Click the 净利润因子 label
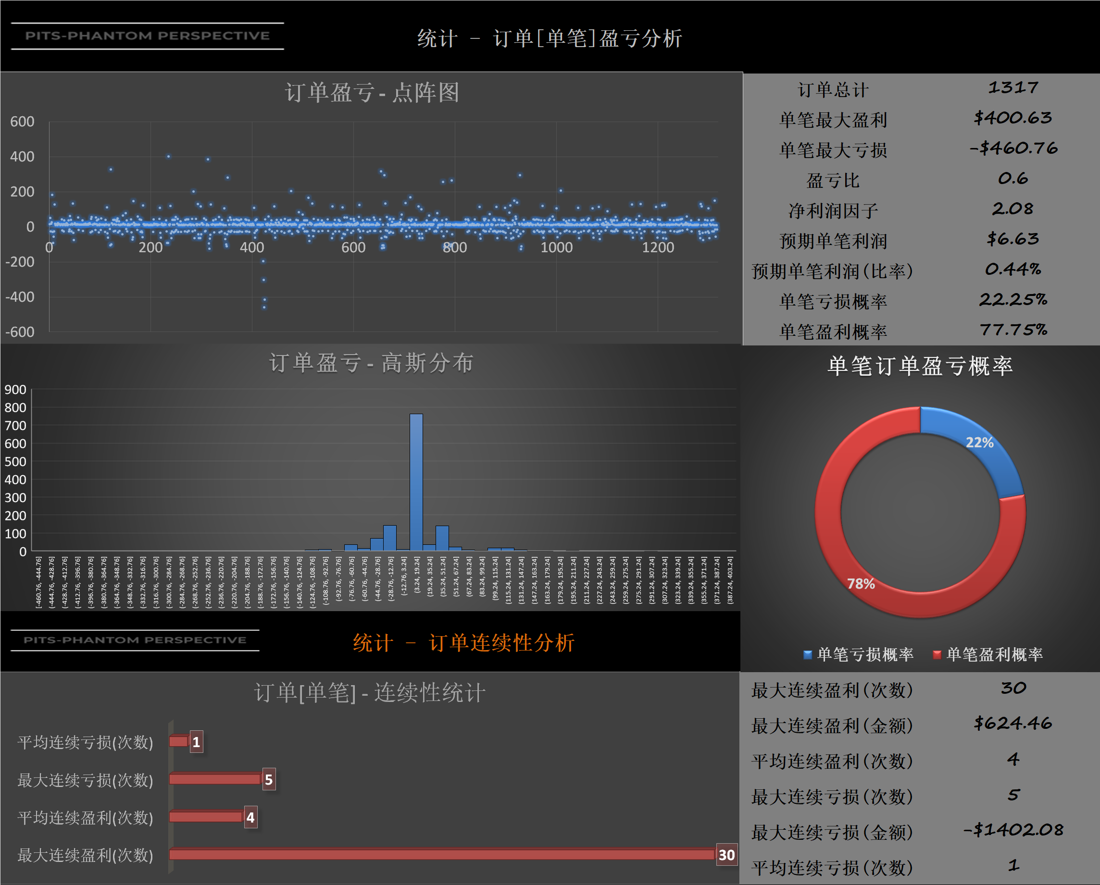The height and width of the screenshot is (885, 1100). 833,211
